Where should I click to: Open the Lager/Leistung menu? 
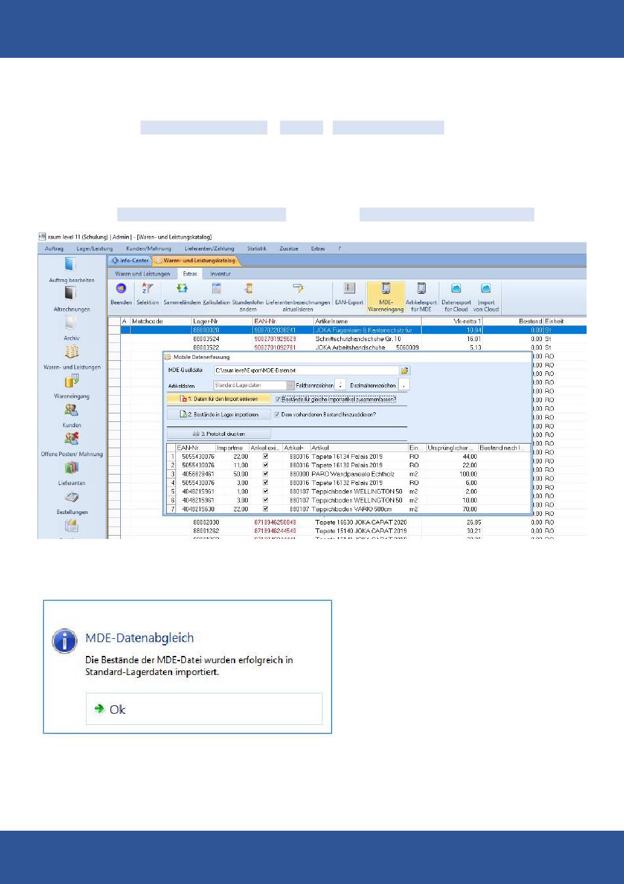tap(95, 248)
